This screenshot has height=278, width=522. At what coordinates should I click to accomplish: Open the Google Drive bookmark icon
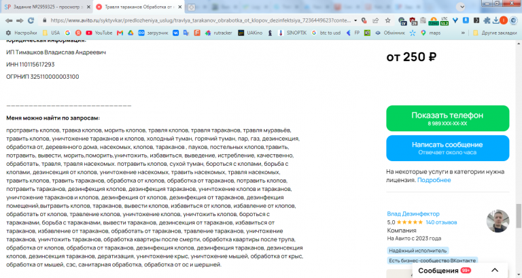[x=130, y=33]
